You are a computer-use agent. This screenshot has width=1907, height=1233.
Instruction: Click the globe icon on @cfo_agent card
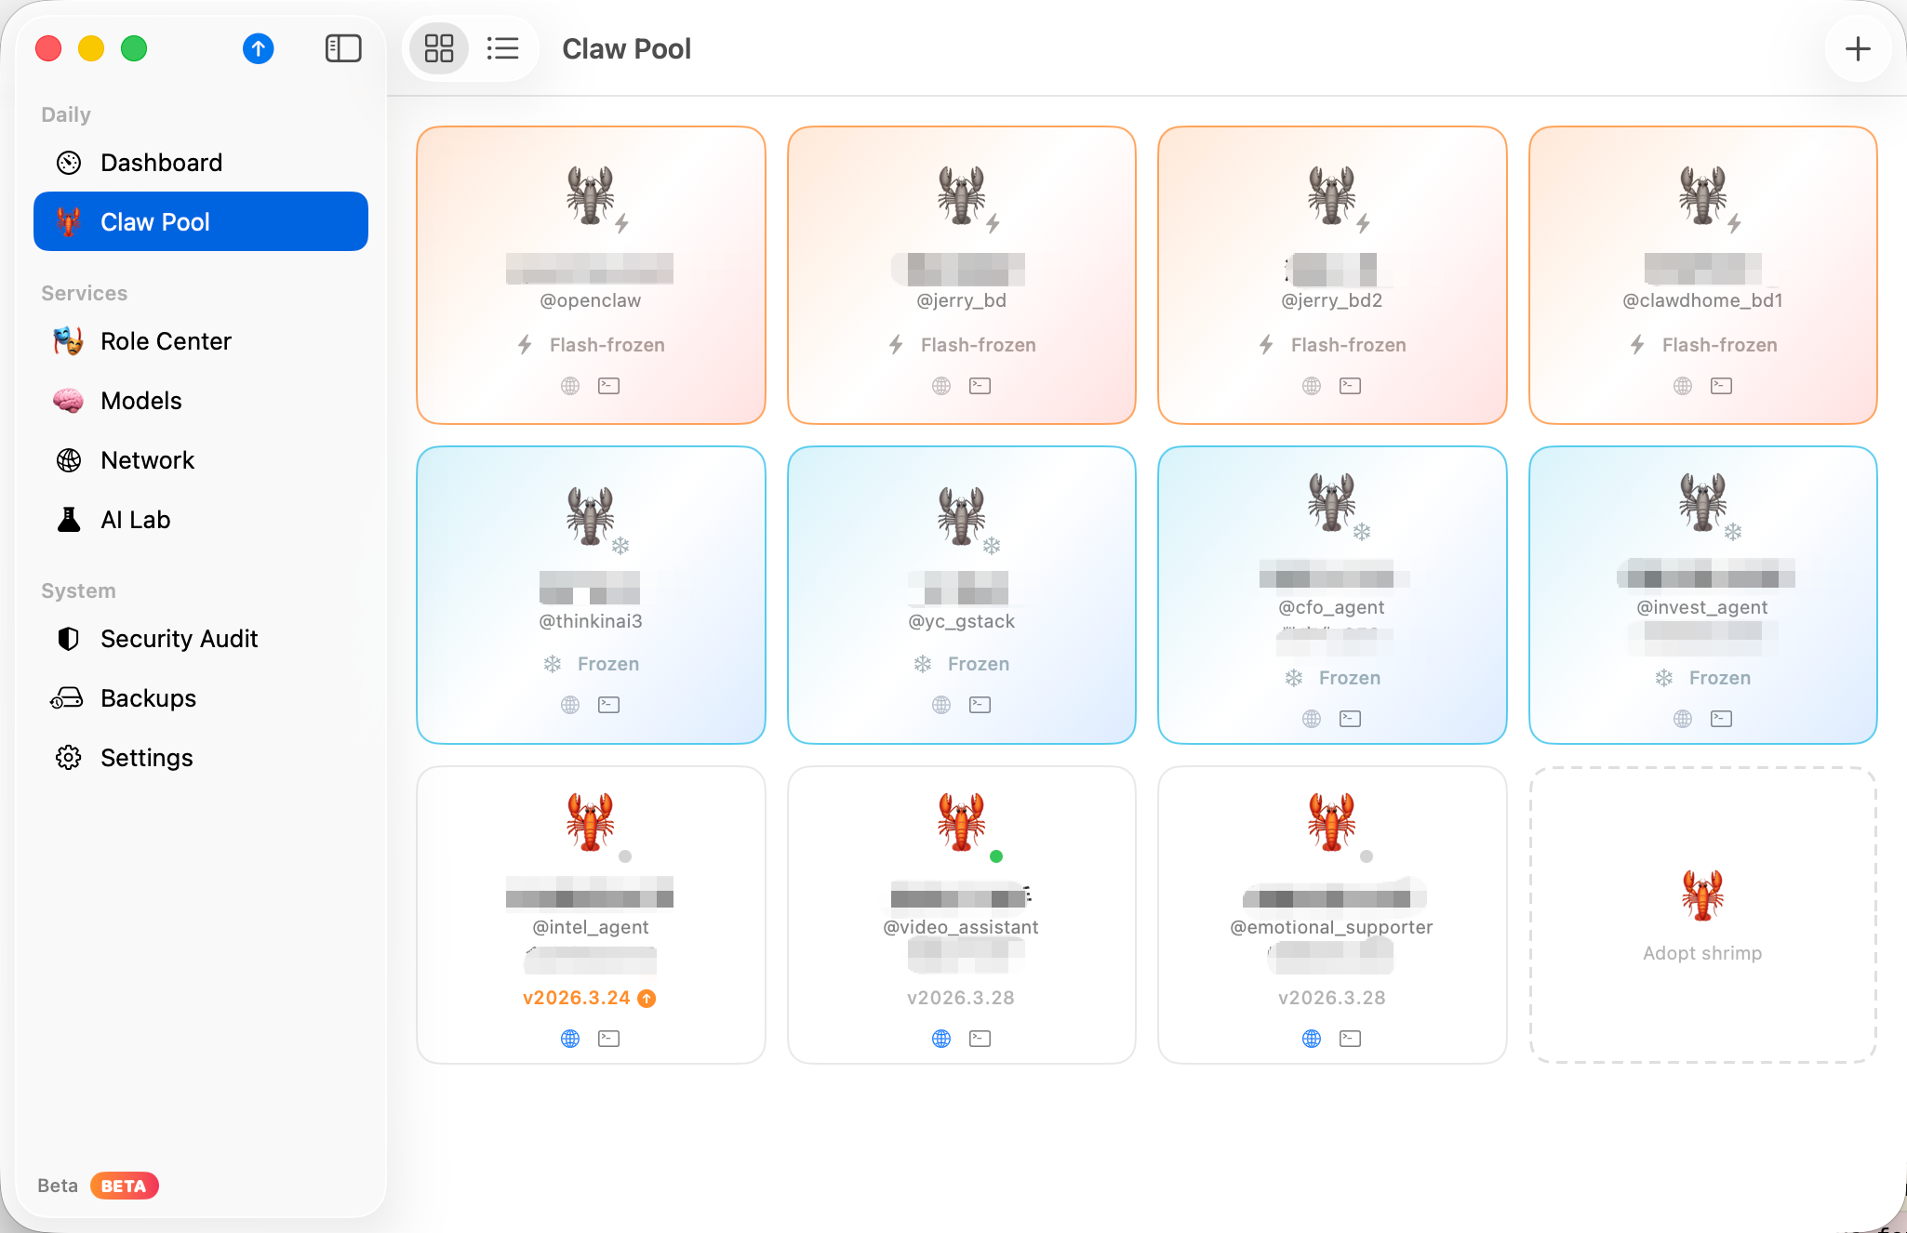[x=1312, y=718]
